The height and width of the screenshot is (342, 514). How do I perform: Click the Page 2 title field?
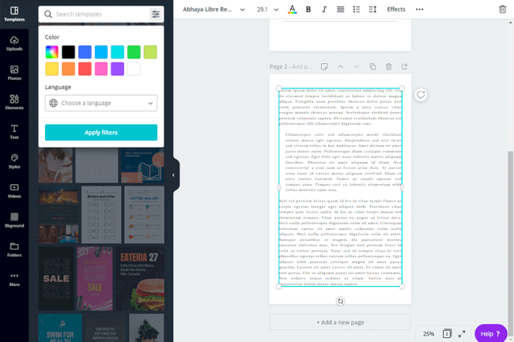pos(291,67)
